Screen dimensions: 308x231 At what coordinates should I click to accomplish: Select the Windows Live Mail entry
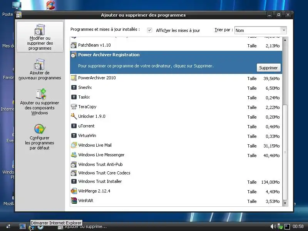click(176, 146)
